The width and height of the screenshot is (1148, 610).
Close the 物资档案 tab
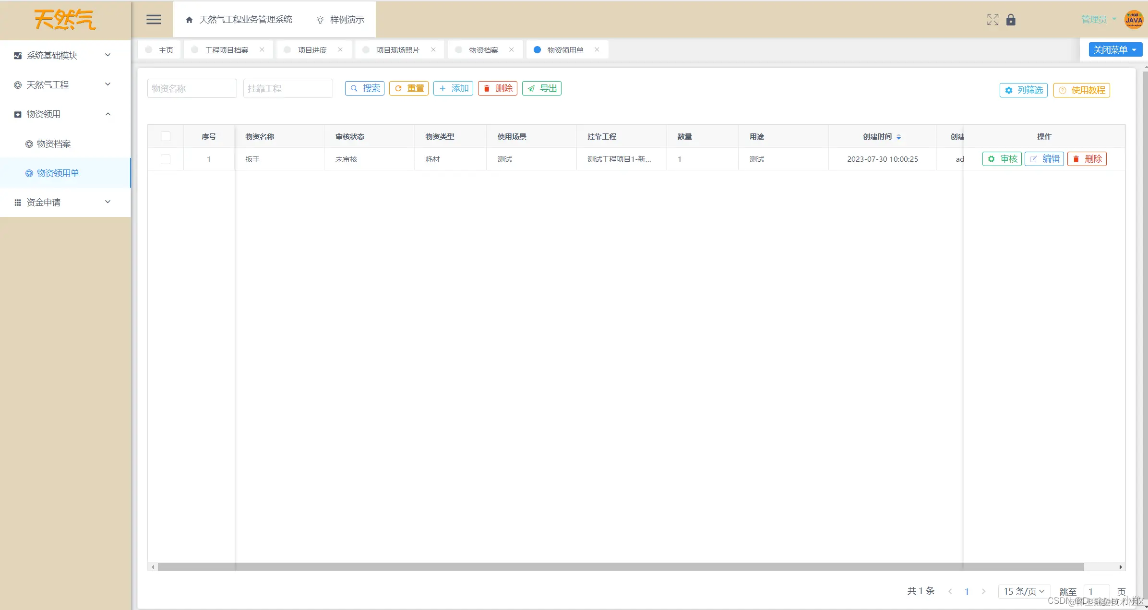(512, 49)
